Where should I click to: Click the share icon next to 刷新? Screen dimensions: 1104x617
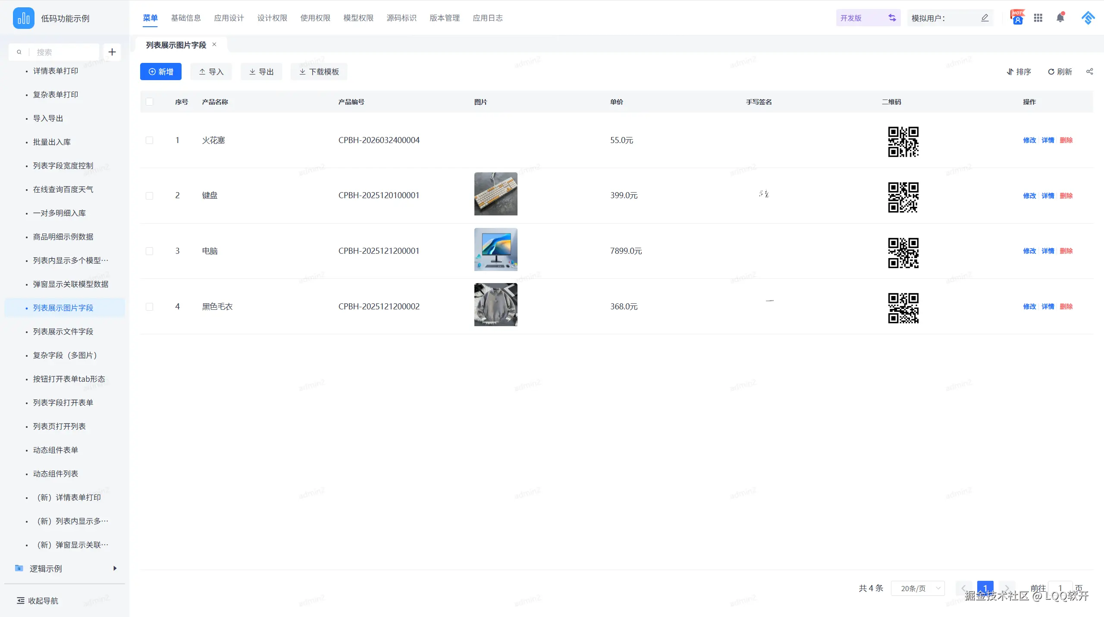pos(1089,72)
